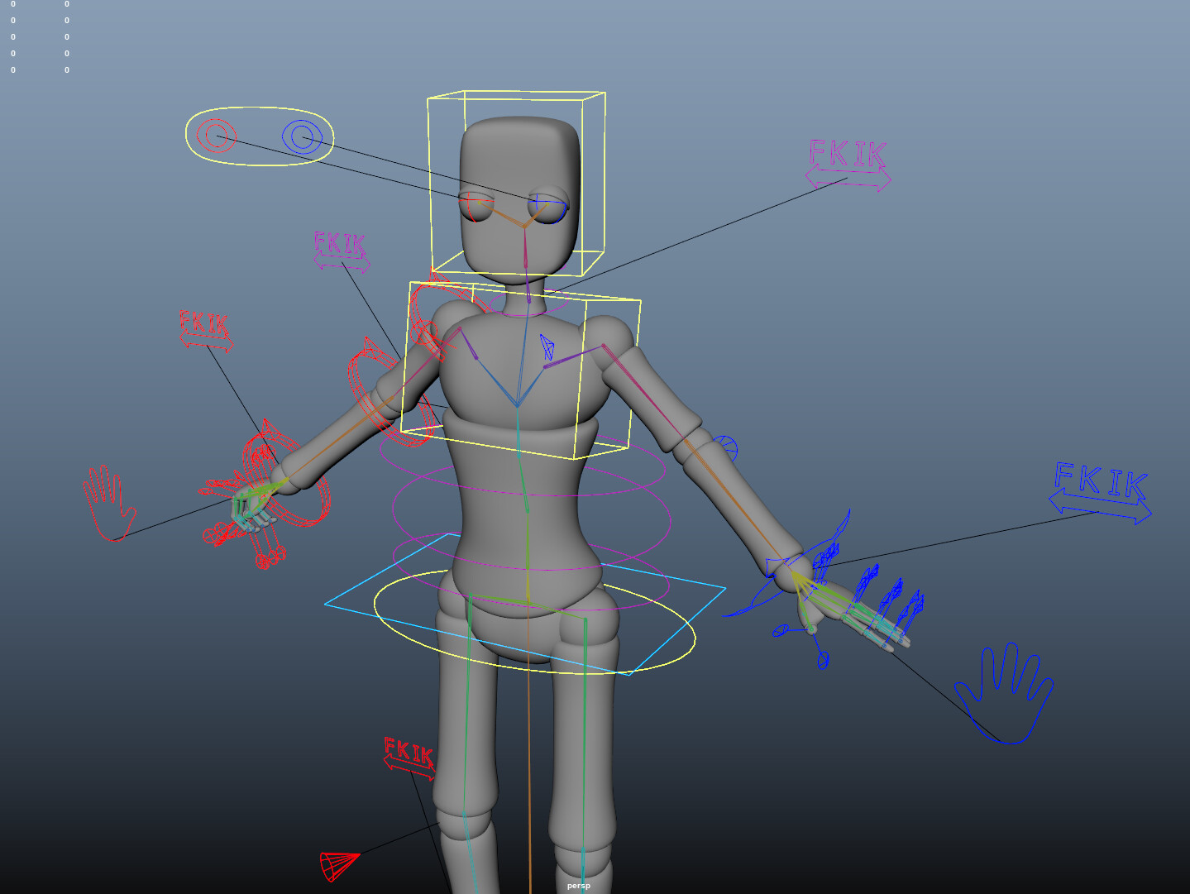Screen dimensions: 1190x894
Task: Click the magenta FKIK switch near the neck
Action: tap(340, 248)
